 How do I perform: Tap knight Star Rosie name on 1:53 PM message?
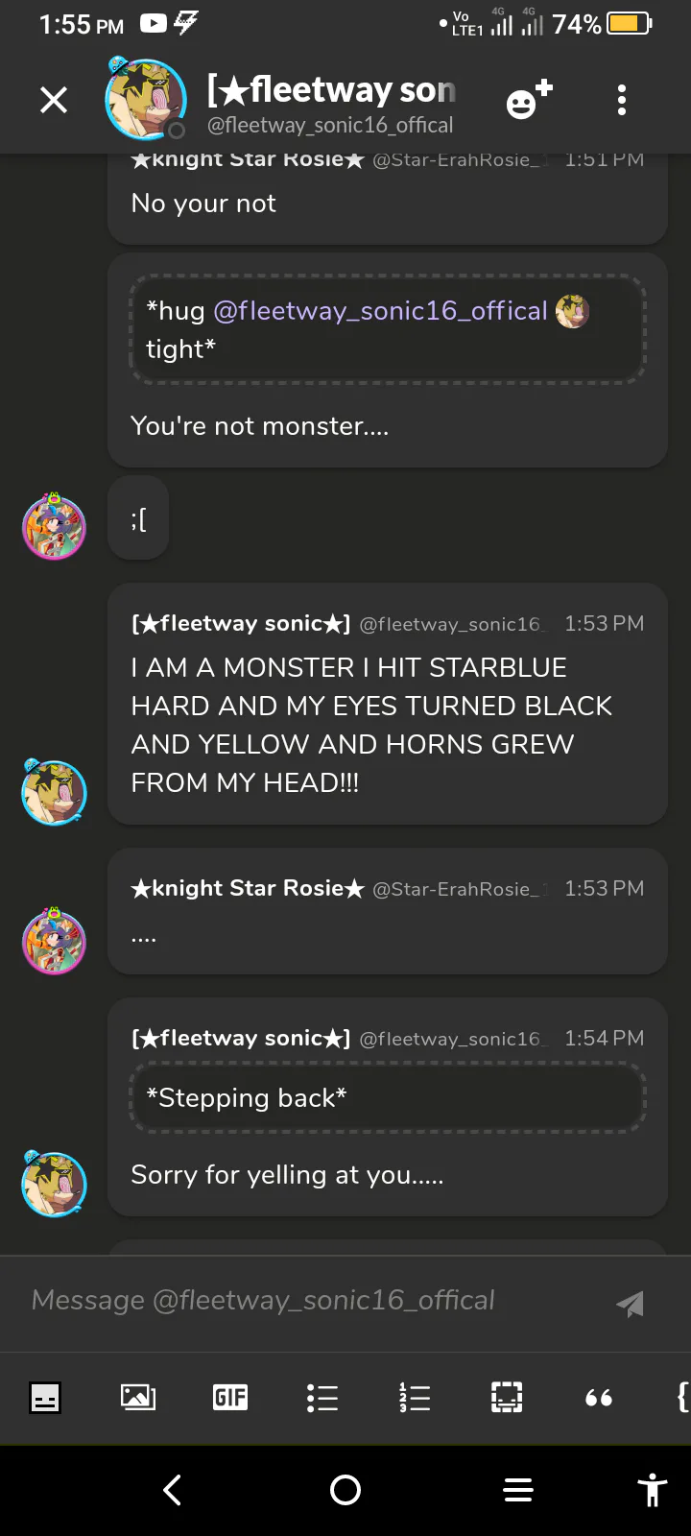248,889
